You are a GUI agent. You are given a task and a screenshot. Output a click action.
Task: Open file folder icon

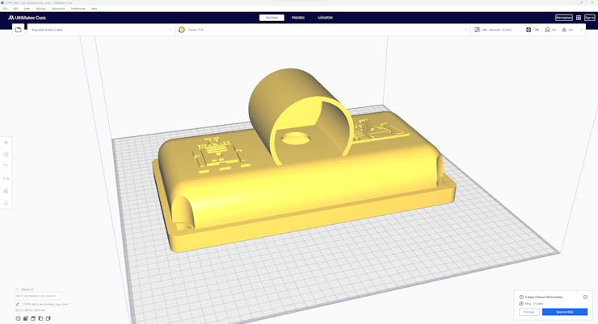point(19,30)
